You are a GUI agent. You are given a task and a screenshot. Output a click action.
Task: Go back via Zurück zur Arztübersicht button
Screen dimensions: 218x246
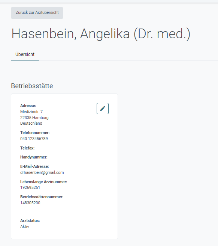pos(37,13)
